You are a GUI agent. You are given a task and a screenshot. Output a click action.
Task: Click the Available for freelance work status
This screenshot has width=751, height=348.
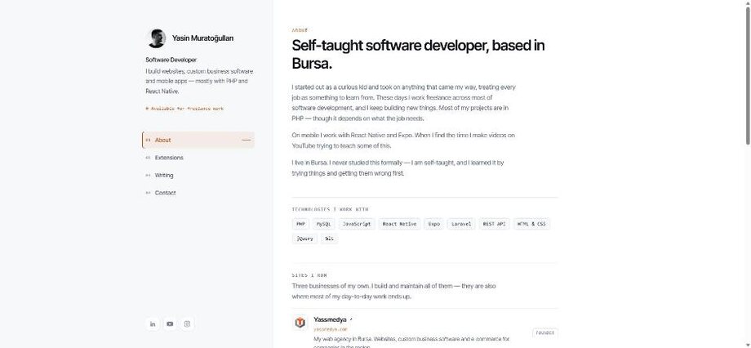(184, 109)
